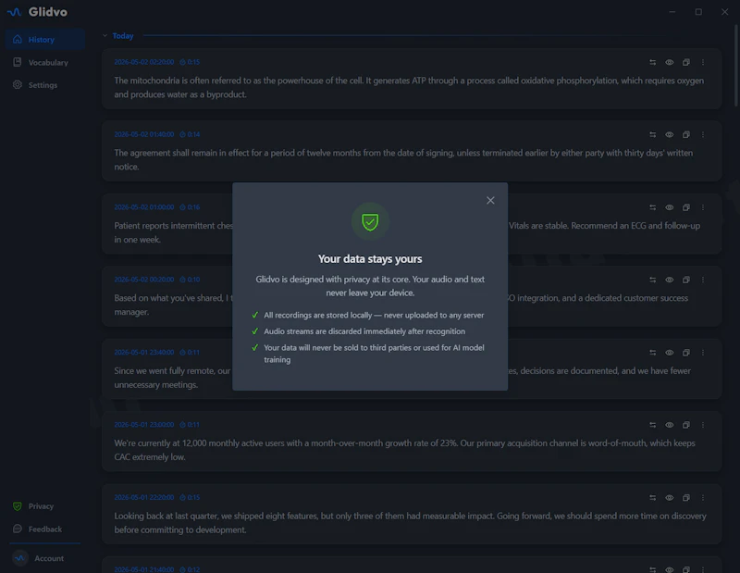
Task: Toggle eye icon on 12,000 monthly users entry
Action: coord(669,425)
